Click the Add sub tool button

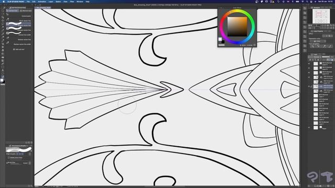coord(19,49)
